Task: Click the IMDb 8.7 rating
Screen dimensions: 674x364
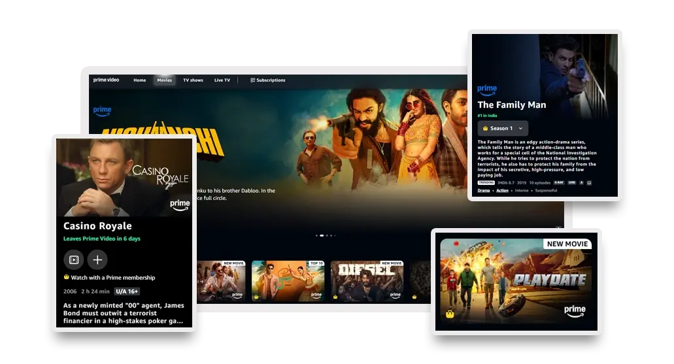Action: pyautogui.click(x=506, y=182)
